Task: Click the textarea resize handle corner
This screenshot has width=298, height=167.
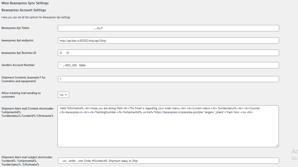Action: tap(277, 145)
